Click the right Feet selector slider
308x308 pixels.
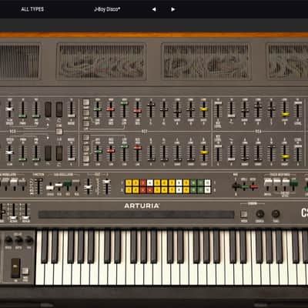pyautogui.click(x=106, y=182)
